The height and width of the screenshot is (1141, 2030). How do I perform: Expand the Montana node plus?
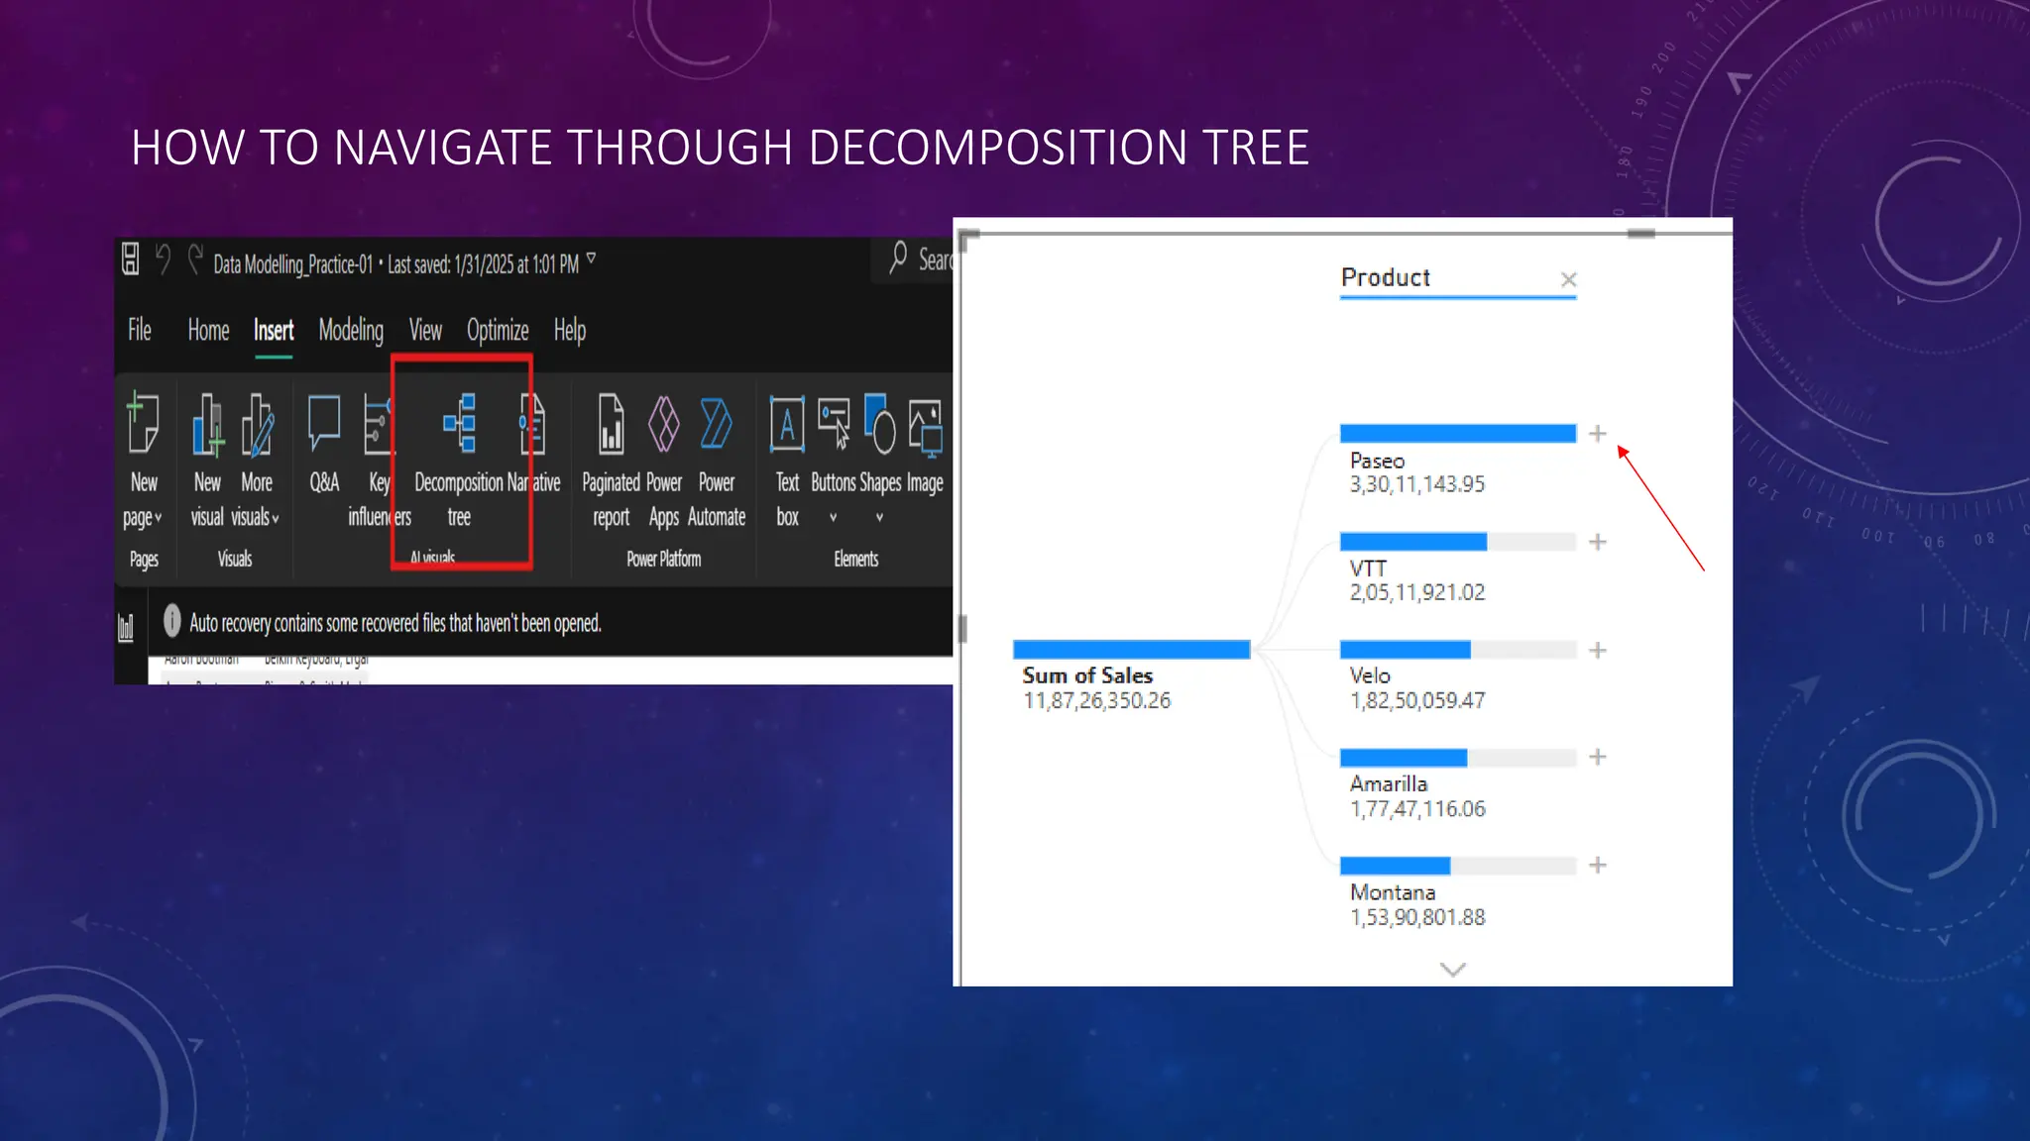click(x=1597, y=866)
